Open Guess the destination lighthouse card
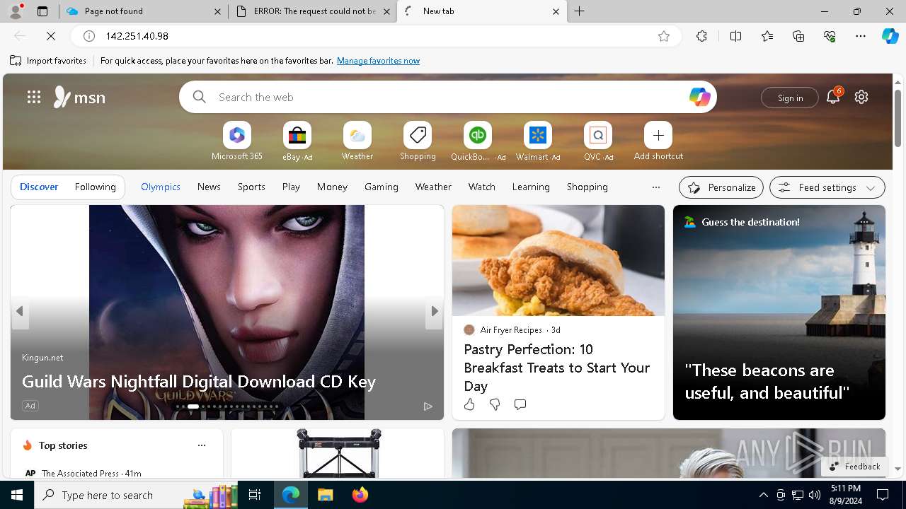906x509 pixels. pos(779,312)
